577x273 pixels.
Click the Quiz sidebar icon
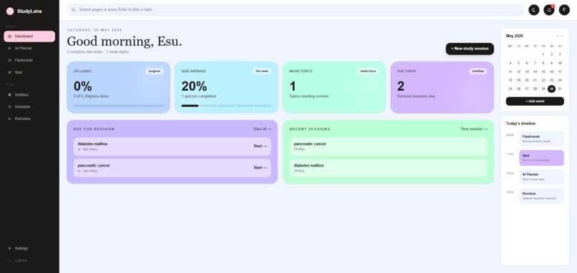click(x=9, y=72)
